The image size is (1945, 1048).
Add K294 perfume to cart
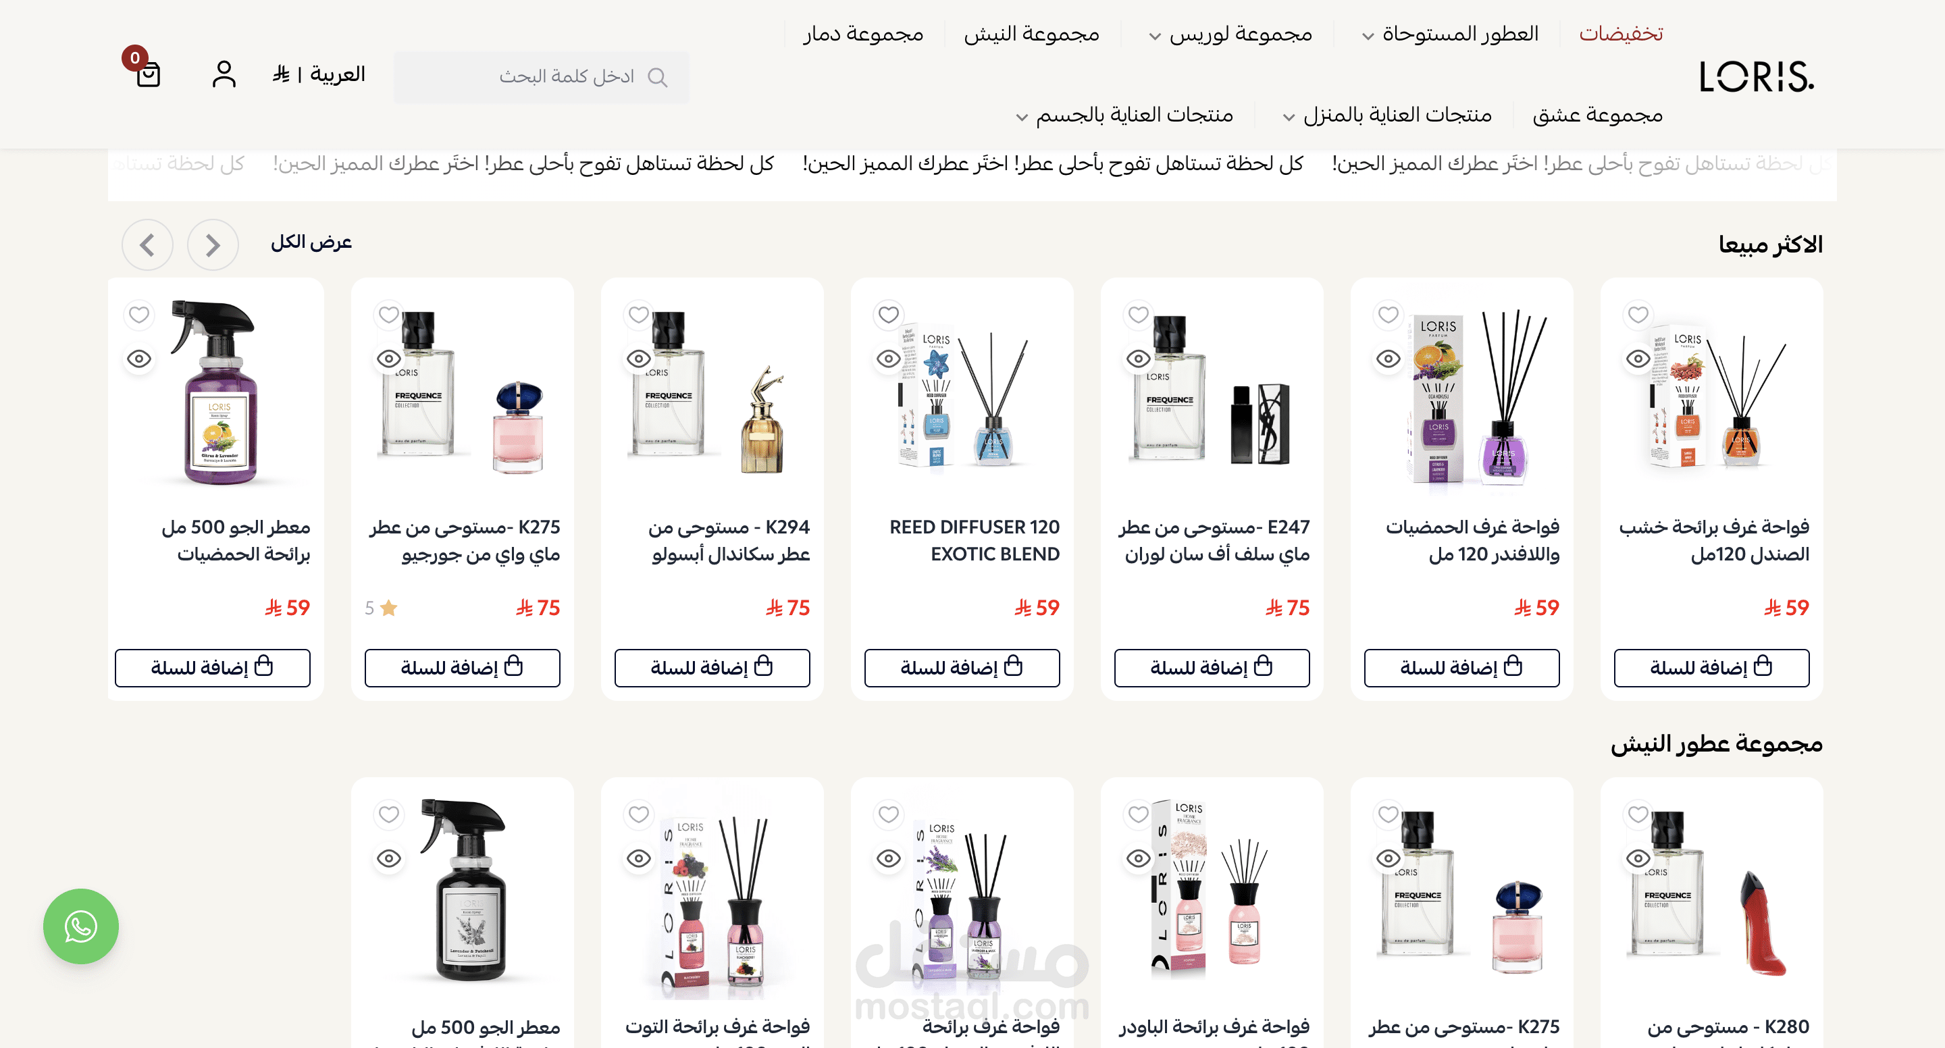pyautogui.click(x=712, y=667)
